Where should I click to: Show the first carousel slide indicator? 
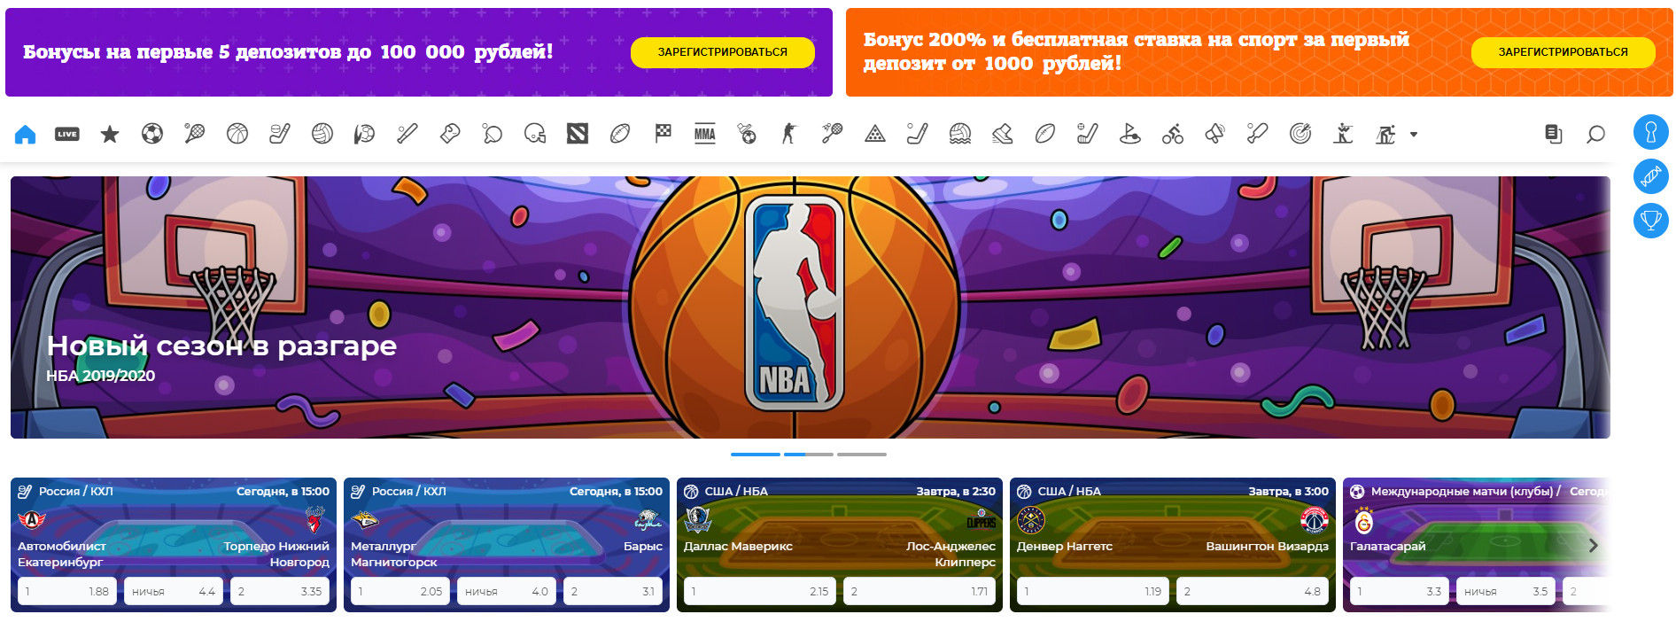click(756, 455)
